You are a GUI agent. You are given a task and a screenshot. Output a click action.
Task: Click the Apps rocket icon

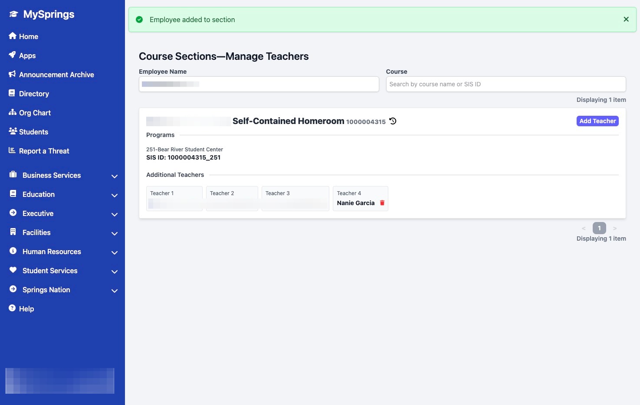[13, 55]
